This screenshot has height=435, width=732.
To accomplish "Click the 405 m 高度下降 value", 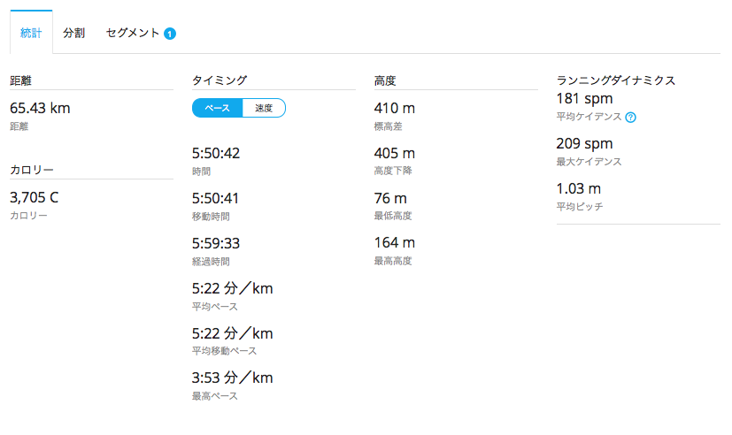I will [395, 153].
